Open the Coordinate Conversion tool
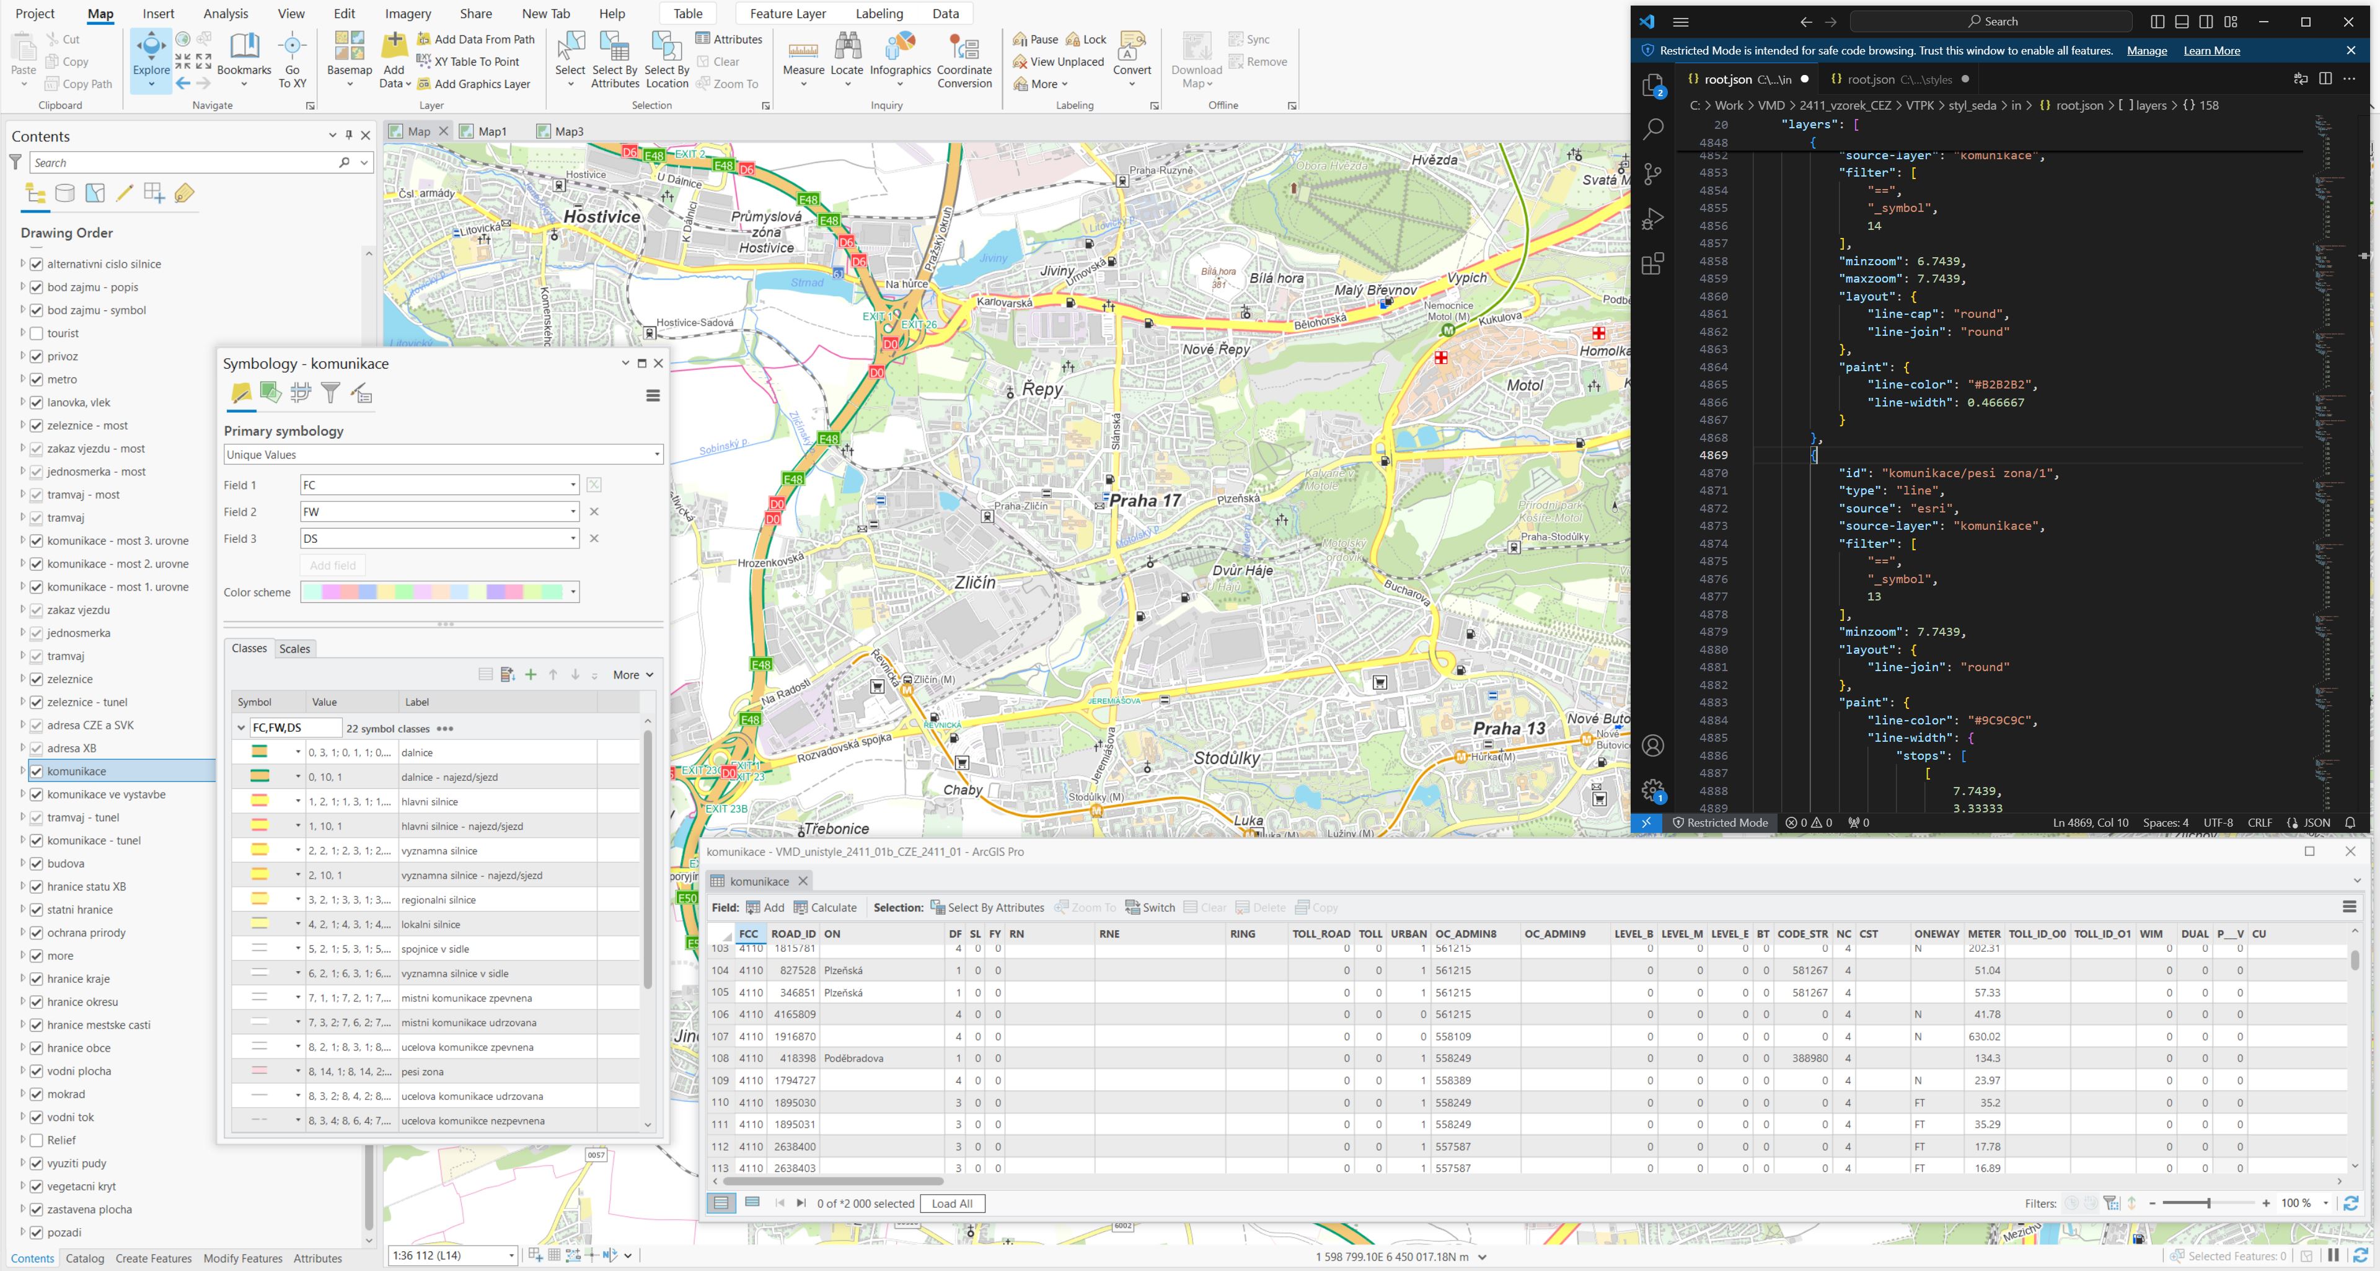Image resolution: width=2380 pixels, height=1271 pixels. point(964,48)
